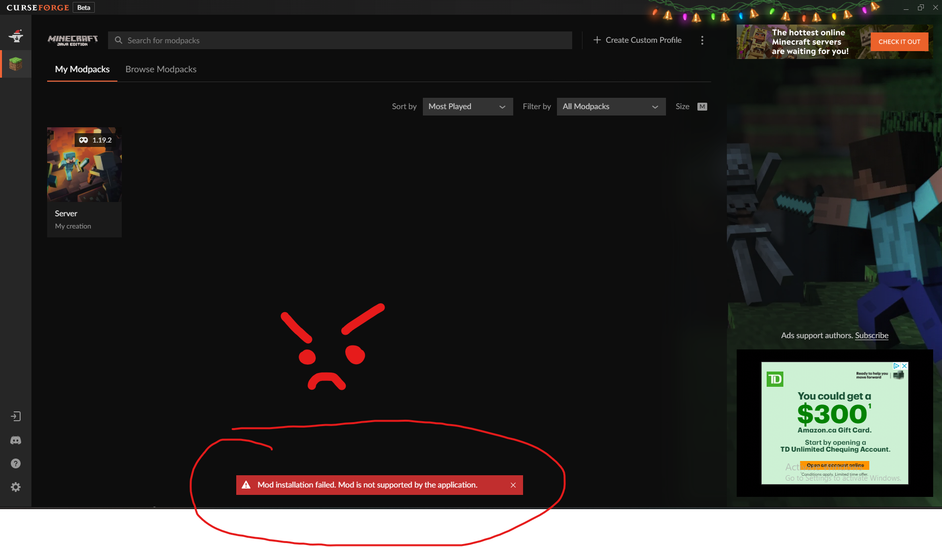Toggle the card size M icon

click(x=702, y=107)
